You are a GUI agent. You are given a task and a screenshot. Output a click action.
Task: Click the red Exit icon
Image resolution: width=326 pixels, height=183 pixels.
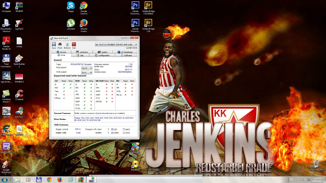tap(74, 45)
